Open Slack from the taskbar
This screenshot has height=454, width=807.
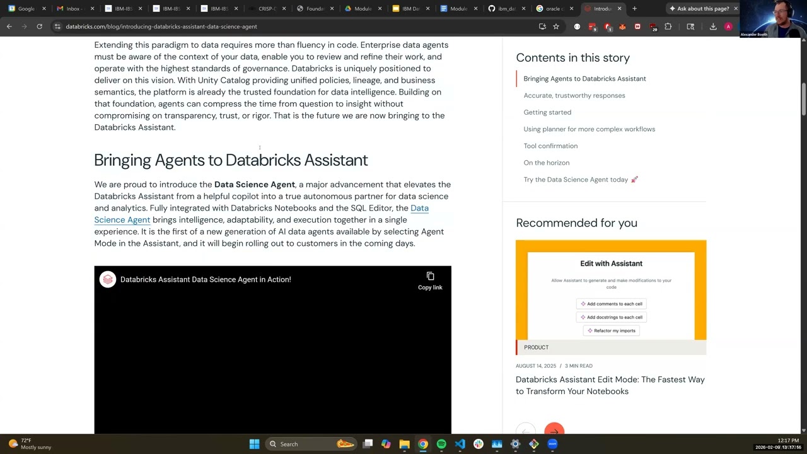479,444
